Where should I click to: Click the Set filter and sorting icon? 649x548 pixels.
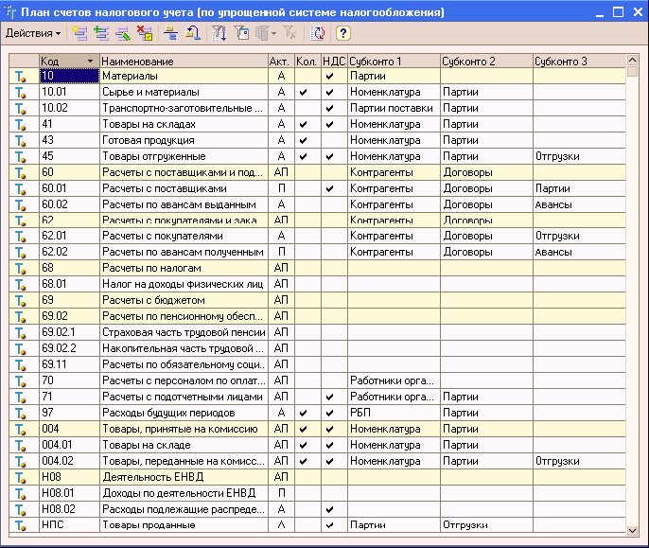[x=219, y=33]
